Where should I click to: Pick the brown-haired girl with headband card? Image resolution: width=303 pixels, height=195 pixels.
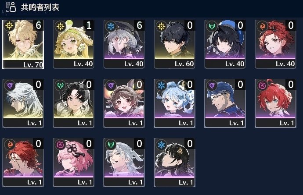coord(124,103)
